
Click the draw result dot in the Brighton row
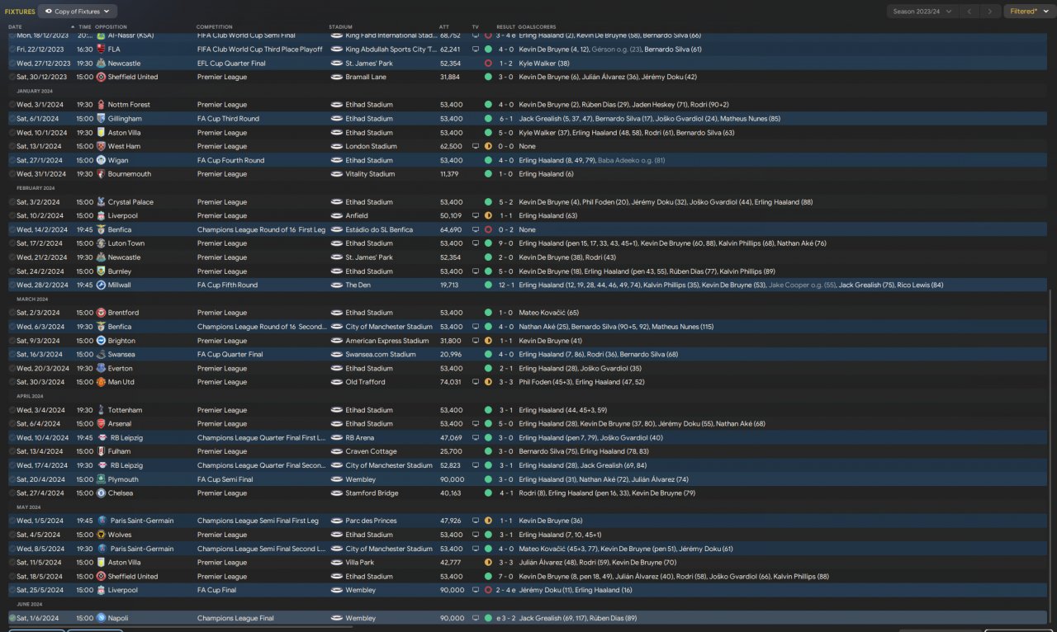pyautogui.click(x=488, y=341)
